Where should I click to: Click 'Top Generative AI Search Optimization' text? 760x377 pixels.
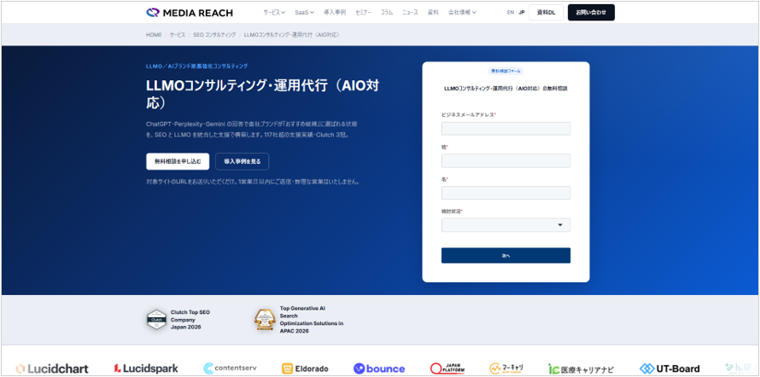[312, 320]
